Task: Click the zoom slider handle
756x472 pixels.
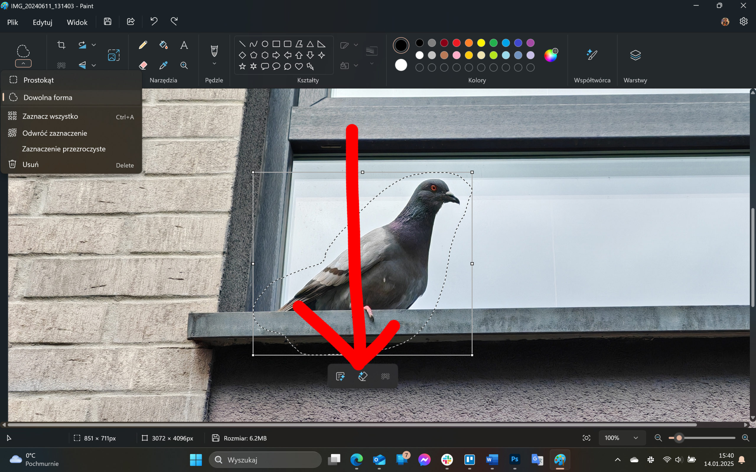Action: click(679, 438)
